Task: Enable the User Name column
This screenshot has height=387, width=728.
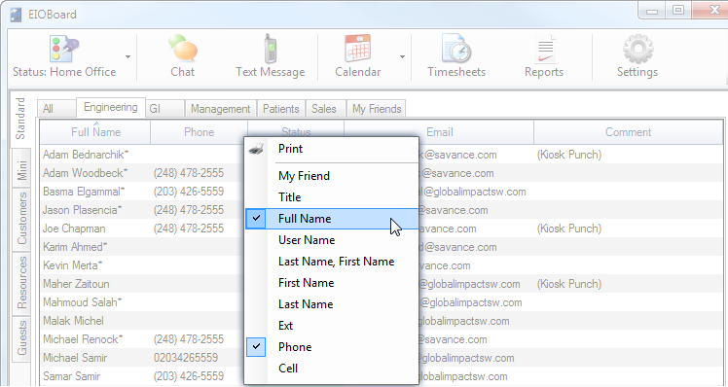Action: (332, 240)
